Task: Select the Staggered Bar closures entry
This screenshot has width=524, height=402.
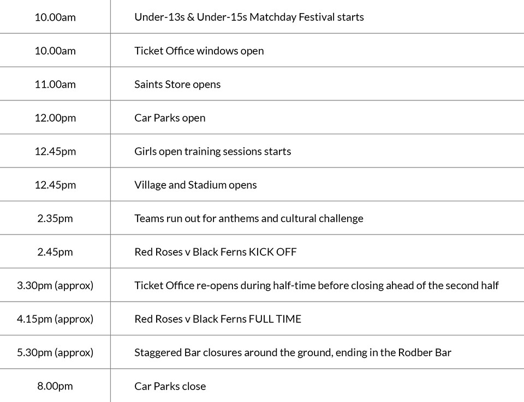Action: pyautogui.click(x=293, y=353)
